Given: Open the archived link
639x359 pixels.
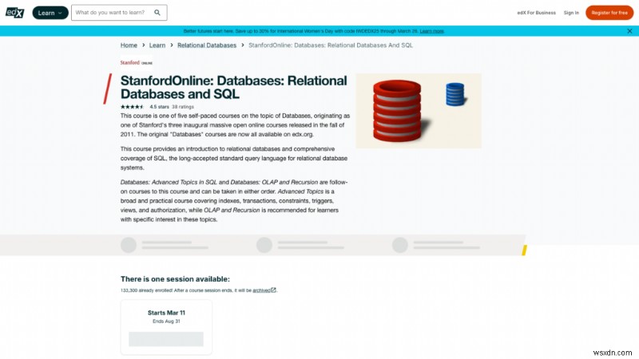Looking at the screenshot, I should [261, 290].
